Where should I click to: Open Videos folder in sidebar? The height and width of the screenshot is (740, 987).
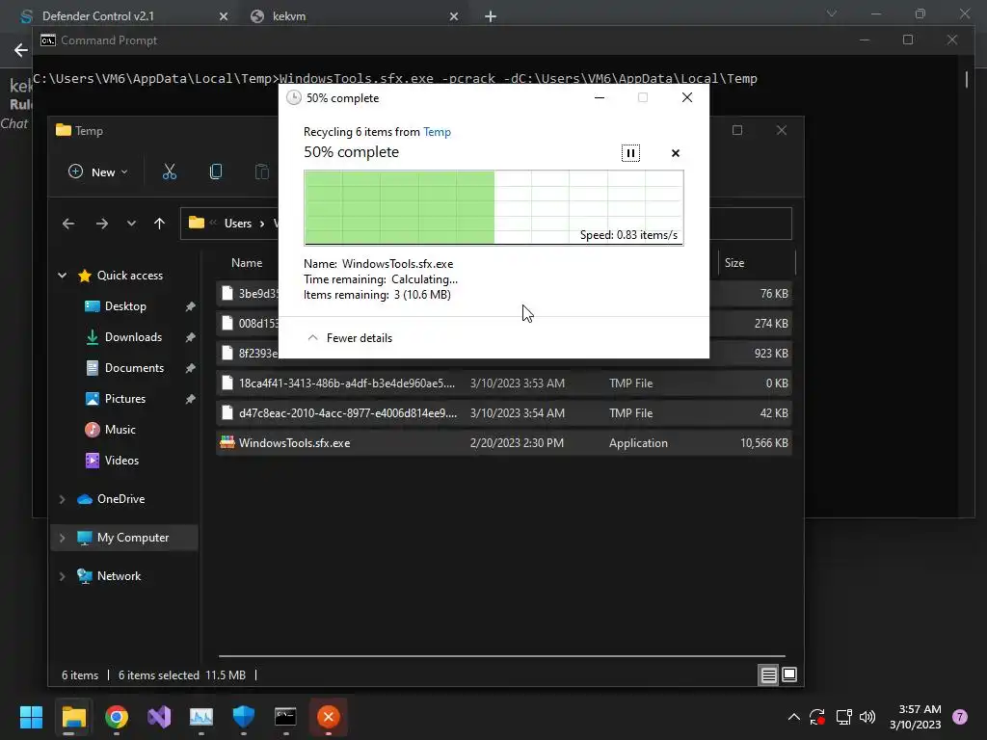pos(121,461)
